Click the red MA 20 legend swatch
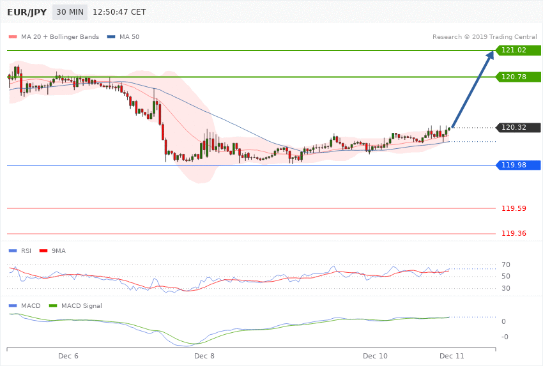This screenshot has height=368, width=543. [x=13, y=36]
